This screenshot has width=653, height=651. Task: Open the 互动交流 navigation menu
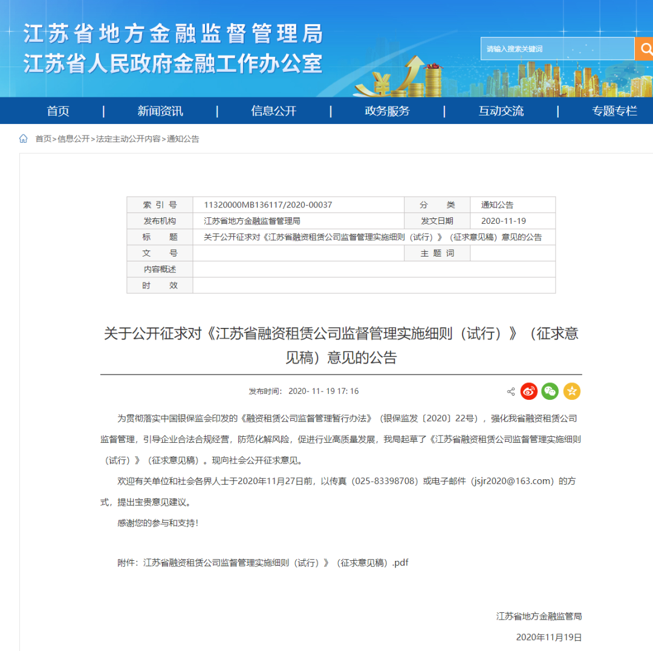pos(501,111)
